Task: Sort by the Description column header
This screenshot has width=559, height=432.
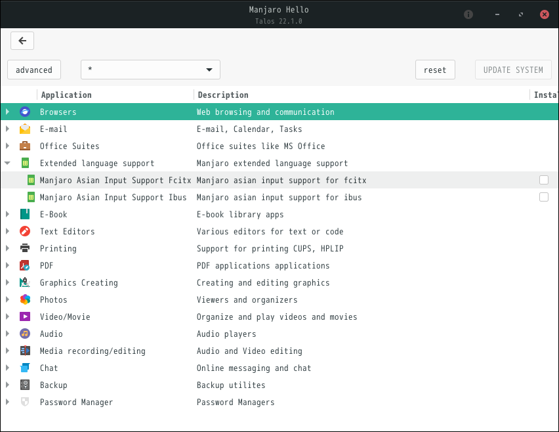Action: click(x=362, y=95)
